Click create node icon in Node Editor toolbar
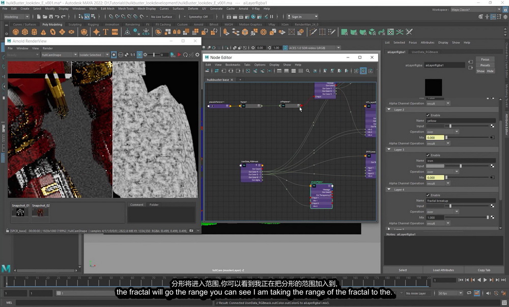509x307 pixels. 208,71
